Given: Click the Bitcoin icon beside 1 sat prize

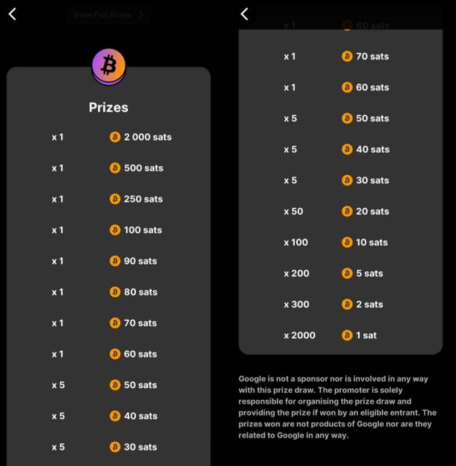Looking at the screenshot, I should (347, 335).
